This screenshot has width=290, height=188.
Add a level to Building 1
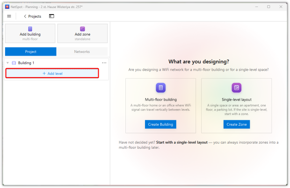(x=52, y=73)
